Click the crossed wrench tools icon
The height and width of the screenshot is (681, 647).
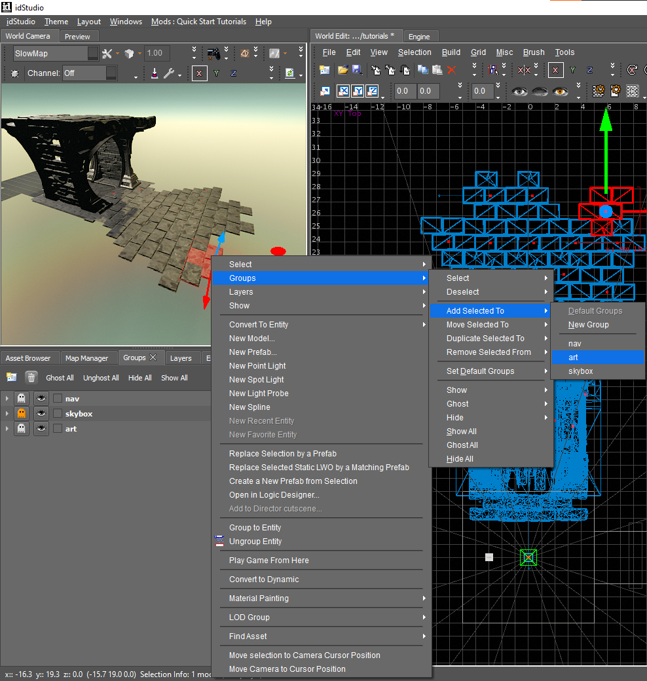click(107, 54)
